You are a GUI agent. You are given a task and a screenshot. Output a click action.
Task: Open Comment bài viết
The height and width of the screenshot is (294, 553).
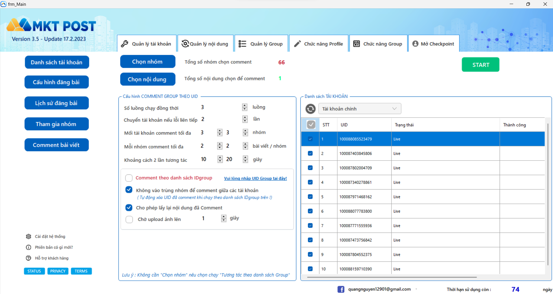pyautogui.click(x=57, y=145)
